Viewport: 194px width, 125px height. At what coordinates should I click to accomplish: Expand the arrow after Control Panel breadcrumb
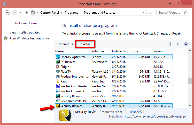62,13
